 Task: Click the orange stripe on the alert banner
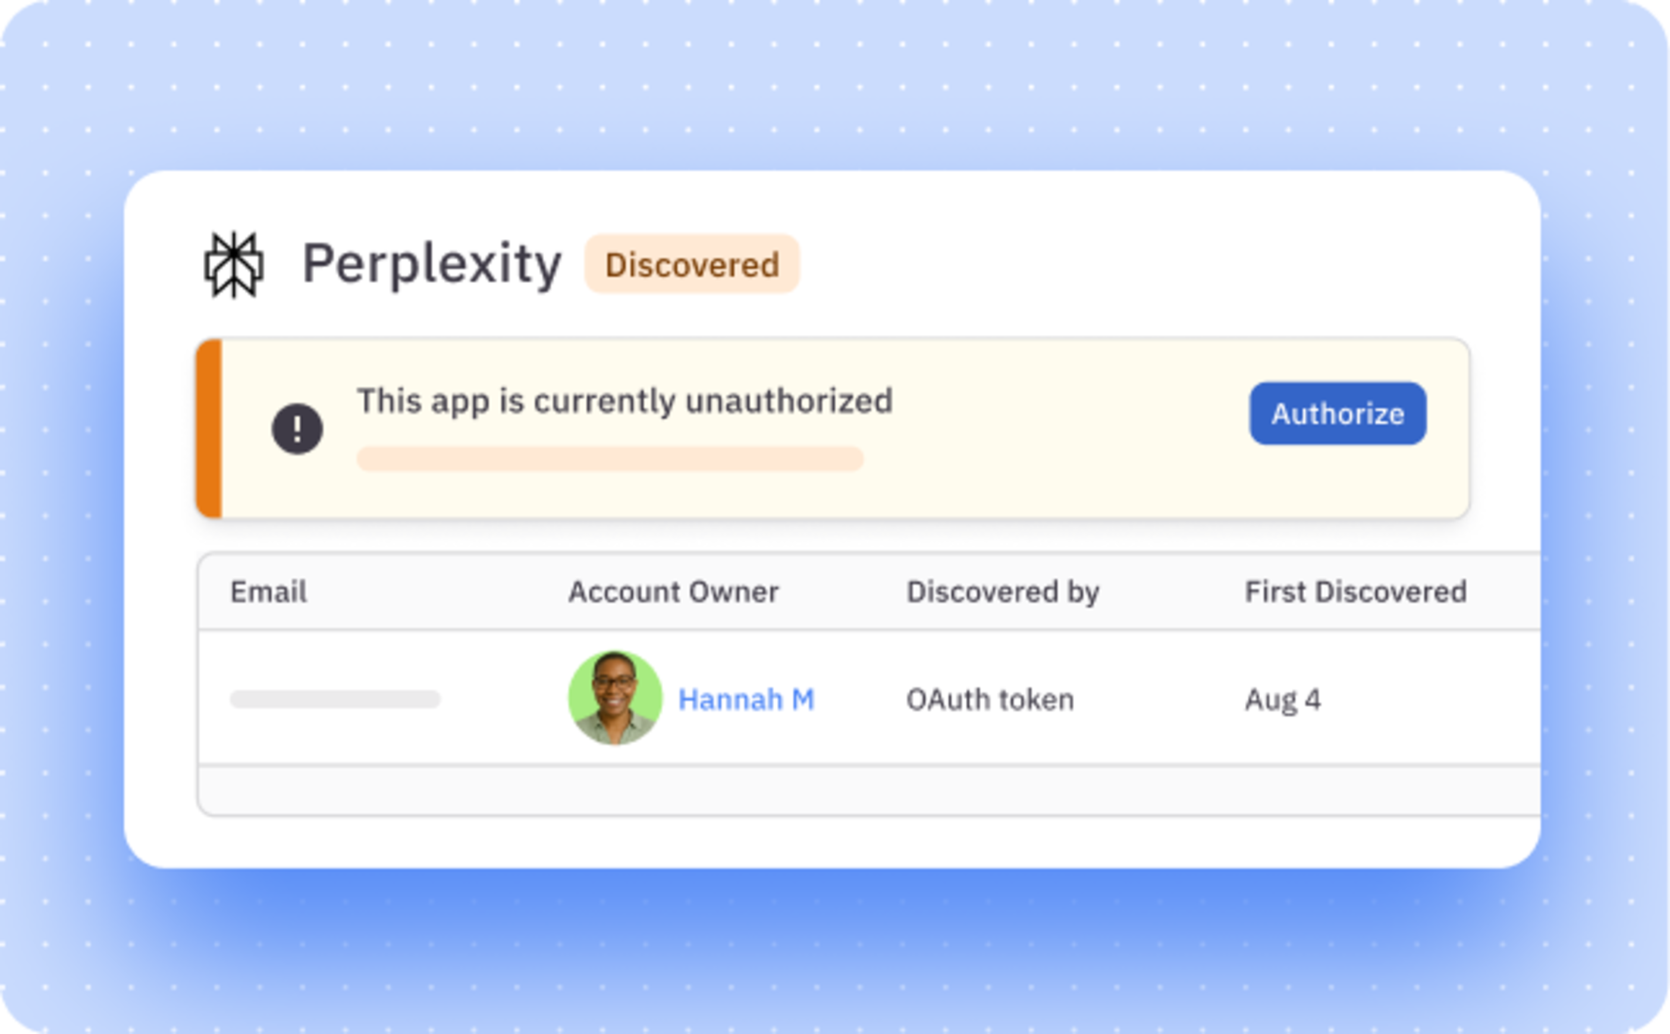click(209, 429)
